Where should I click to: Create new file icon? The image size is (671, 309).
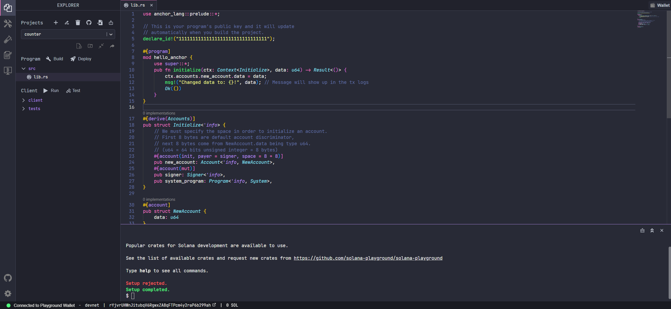point(79,46)
